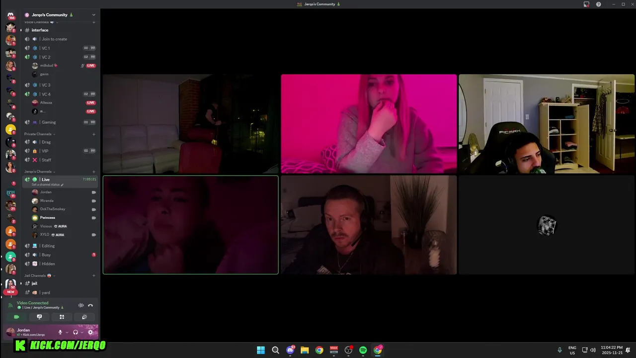The width and height of the screenshot is (636, 358).
Task: Join the Gaming voice channel
Action: [60, 122]
